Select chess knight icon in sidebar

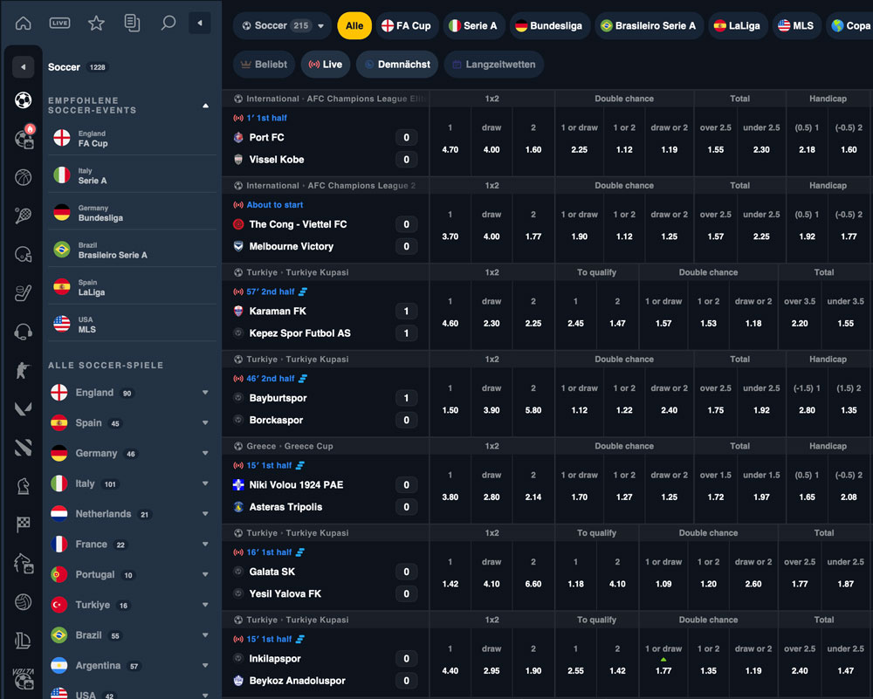23,486
